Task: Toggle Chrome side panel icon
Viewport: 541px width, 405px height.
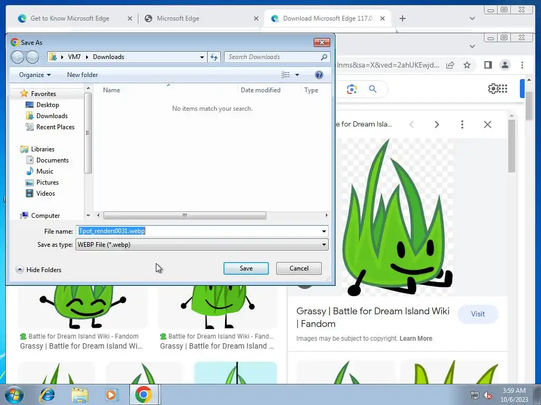Action: pyautogui.click(x=488, y=65)
